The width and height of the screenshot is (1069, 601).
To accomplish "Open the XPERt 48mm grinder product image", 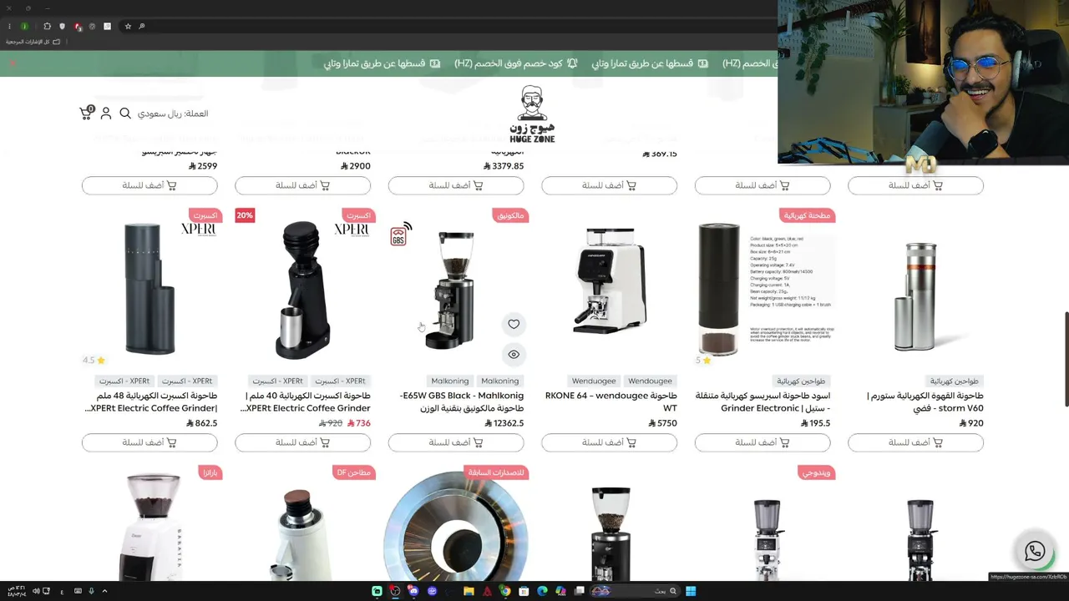I will 149,289.
